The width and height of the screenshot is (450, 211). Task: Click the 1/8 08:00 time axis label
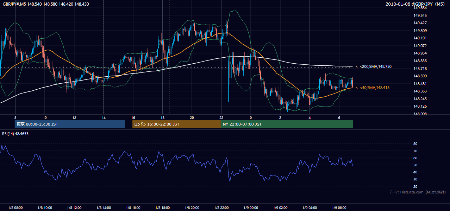tap(15, 207)
